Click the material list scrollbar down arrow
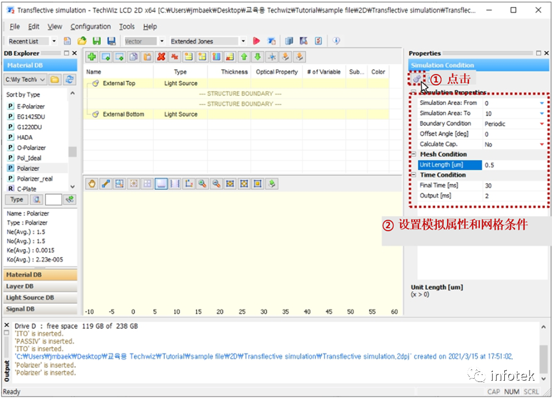 [72, 187]
